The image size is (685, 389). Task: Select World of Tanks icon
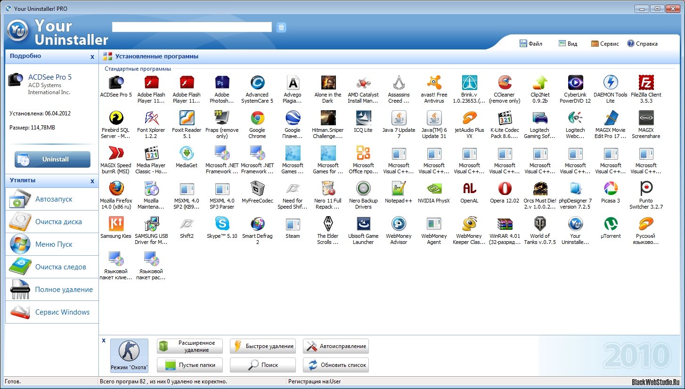[540, 224]
